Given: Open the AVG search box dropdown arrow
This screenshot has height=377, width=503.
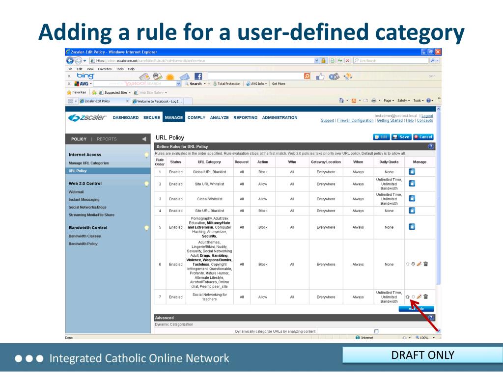Looking at the screenshot, I should (179, 83).
